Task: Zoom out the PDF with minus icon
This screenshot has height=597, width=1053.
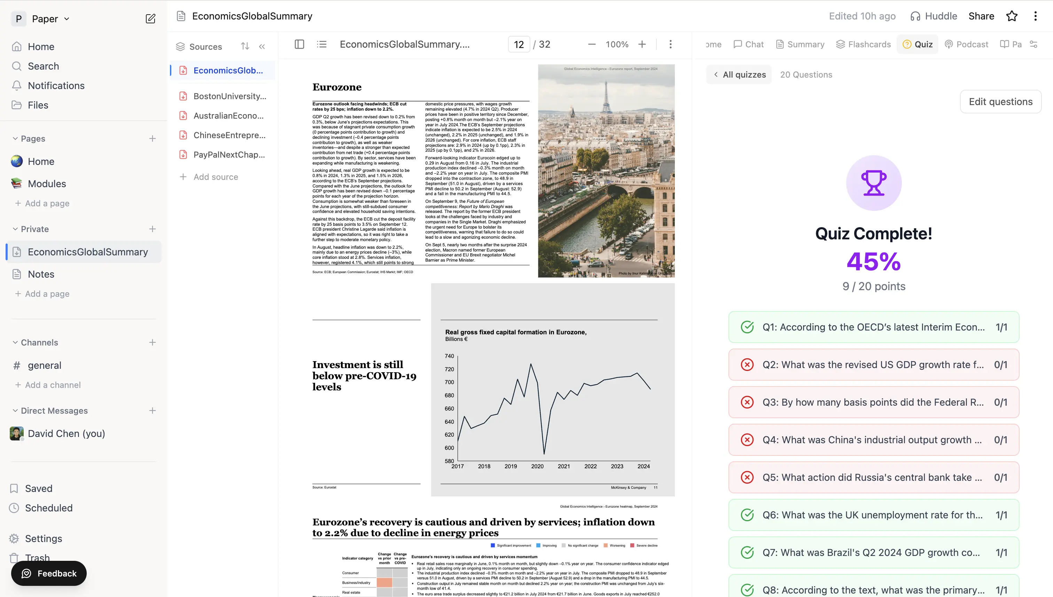Action: [592, 44]
